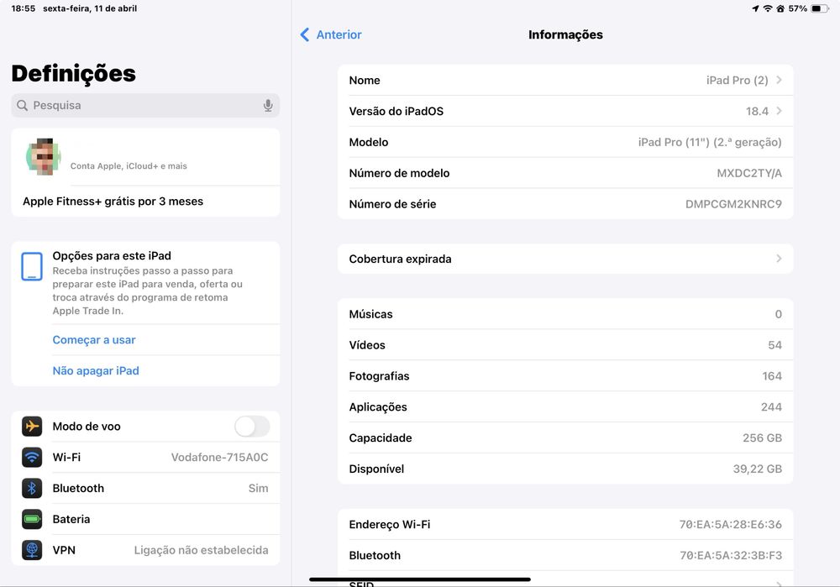The image size is (840, 587).
Task: Tap the Fotografias count 164
Action: pos(772,376)
